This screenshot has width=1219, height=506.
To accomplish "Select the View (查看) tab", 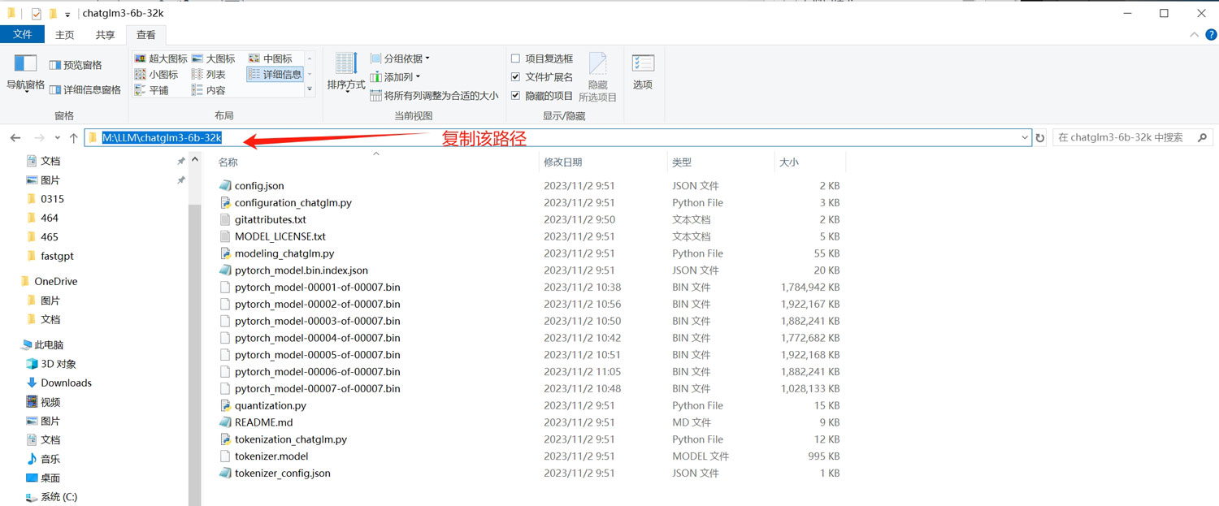I will coord(146,35).
